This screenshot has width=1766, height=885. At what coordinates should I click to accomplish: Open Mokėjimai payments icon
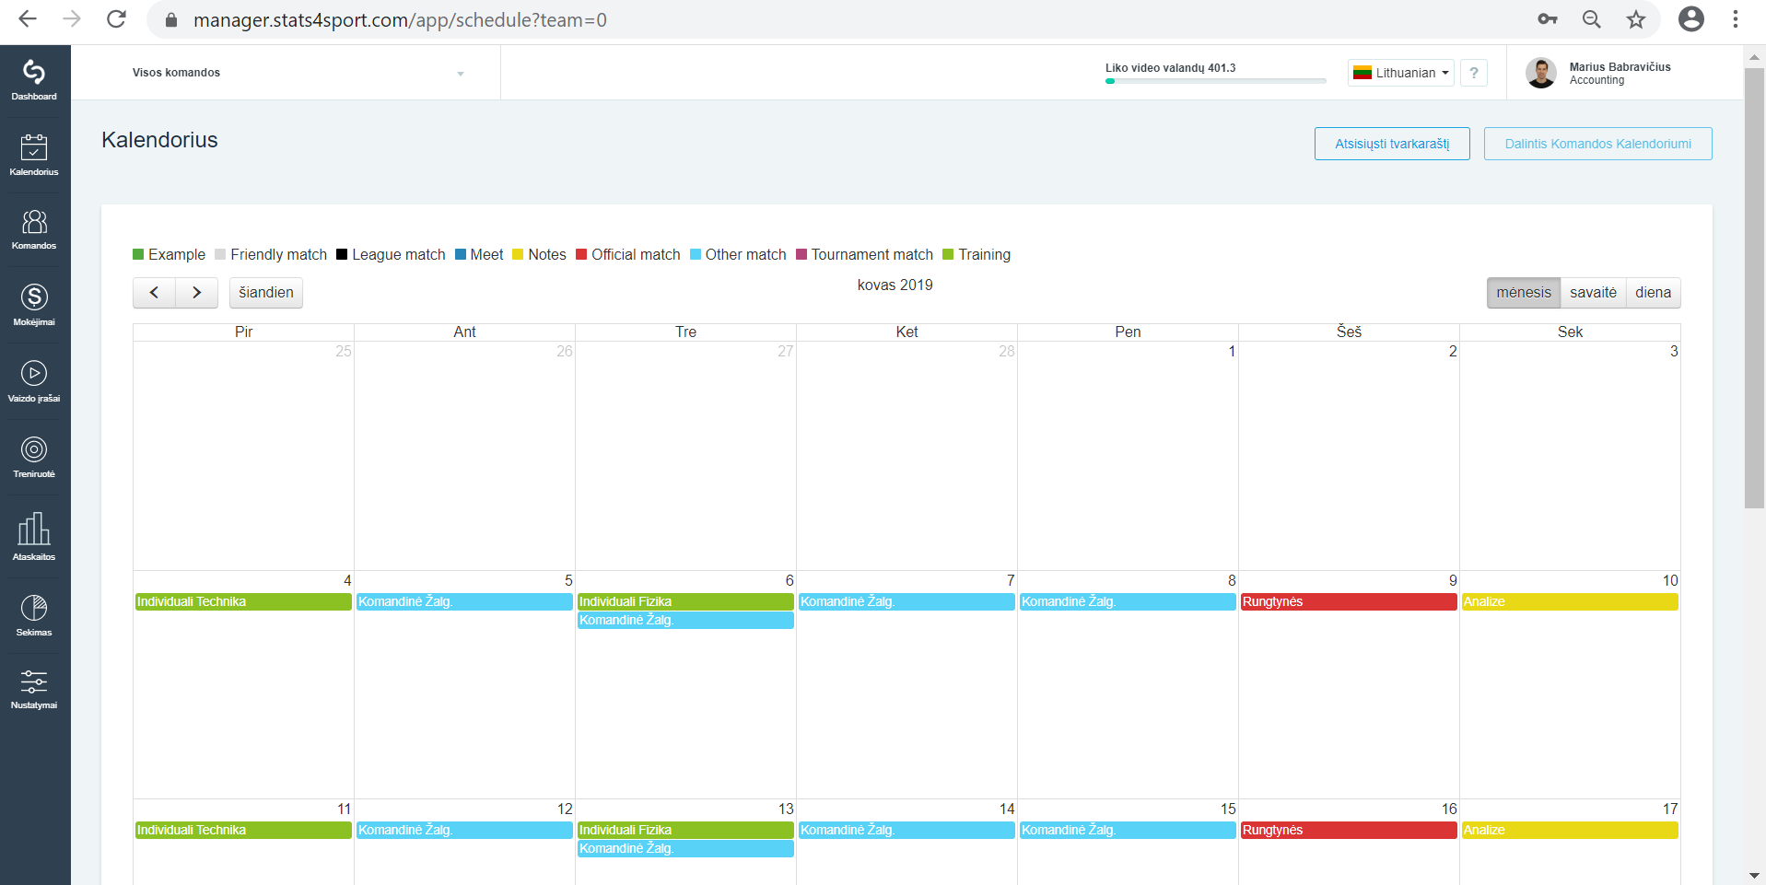[34, 305]
